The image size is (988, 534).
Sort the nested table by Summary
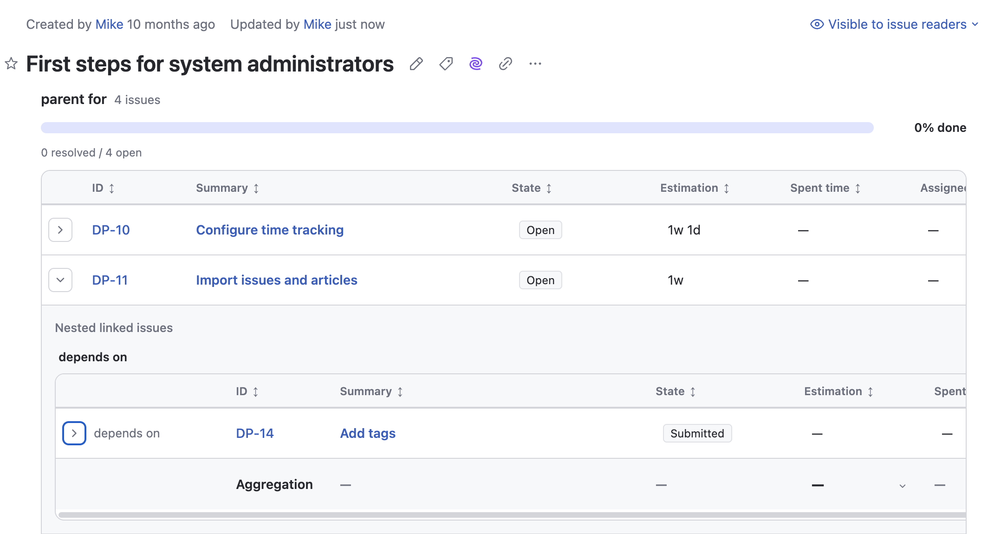pyautogui.click(x=400, y=391)
